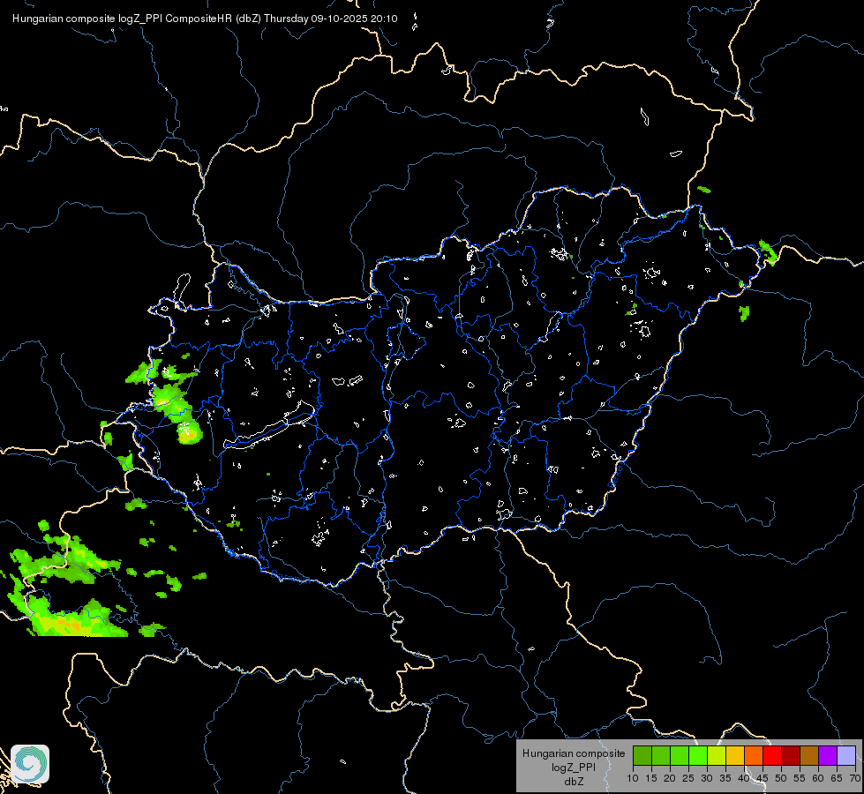The width and height of the screenshot is (864, 794).
Task: Click the "dbZ" unit label in legend
Action: click(574, 782)
